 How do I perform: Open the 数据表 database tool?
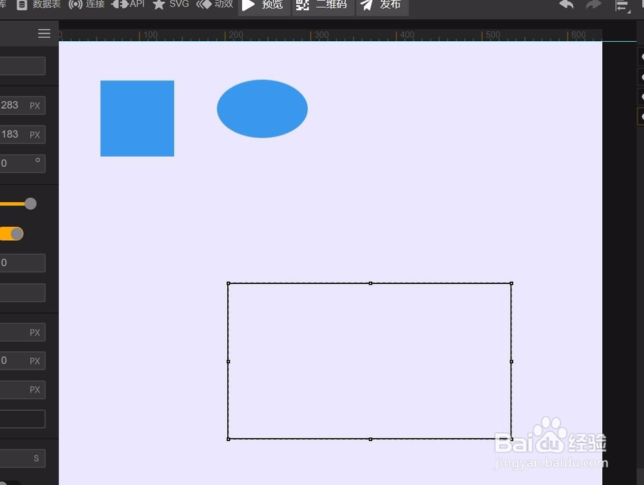(38, 5)
